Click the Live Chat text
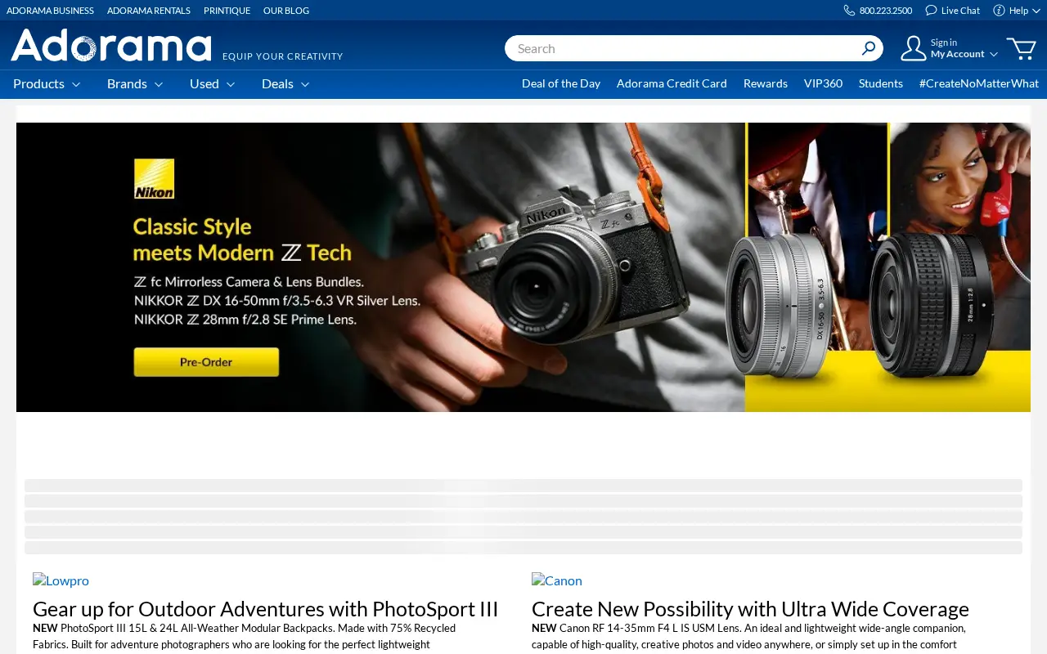 point(960,11)
